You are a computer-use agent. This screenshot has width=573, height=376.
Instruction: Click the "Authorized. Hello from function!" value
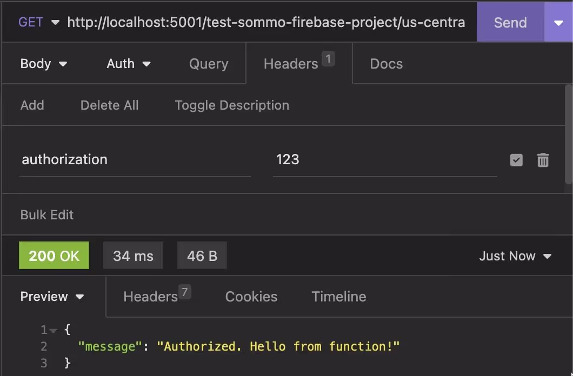tap(278, 346)
